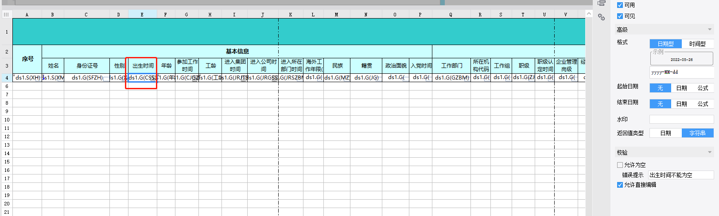Set 结束日期 to 无

[x=660, y=104]
